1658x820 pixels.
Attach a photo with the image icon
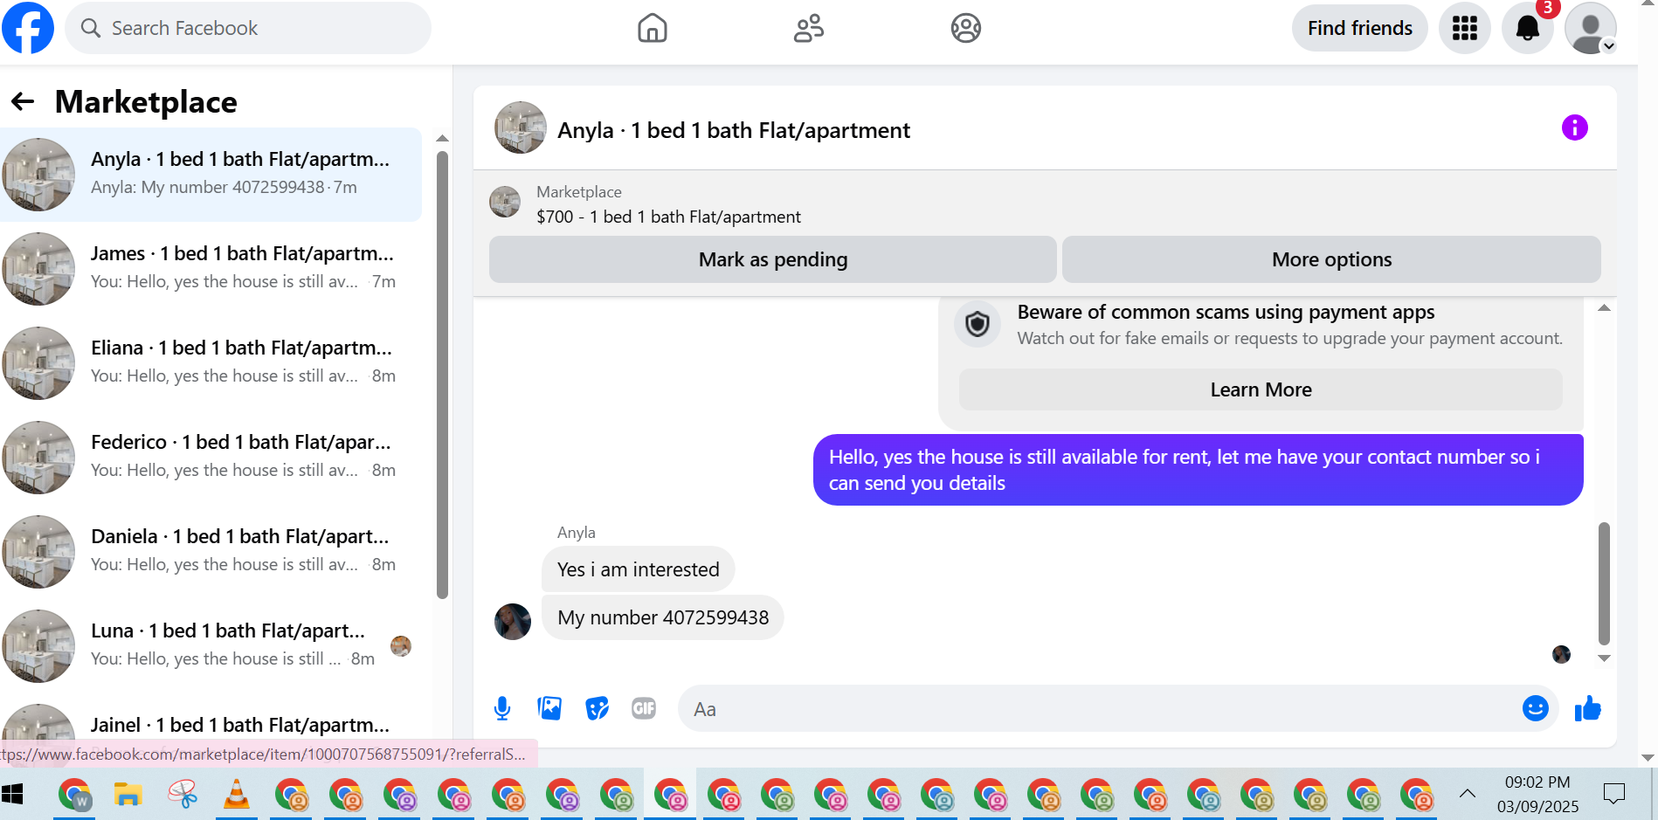(549, 708)
